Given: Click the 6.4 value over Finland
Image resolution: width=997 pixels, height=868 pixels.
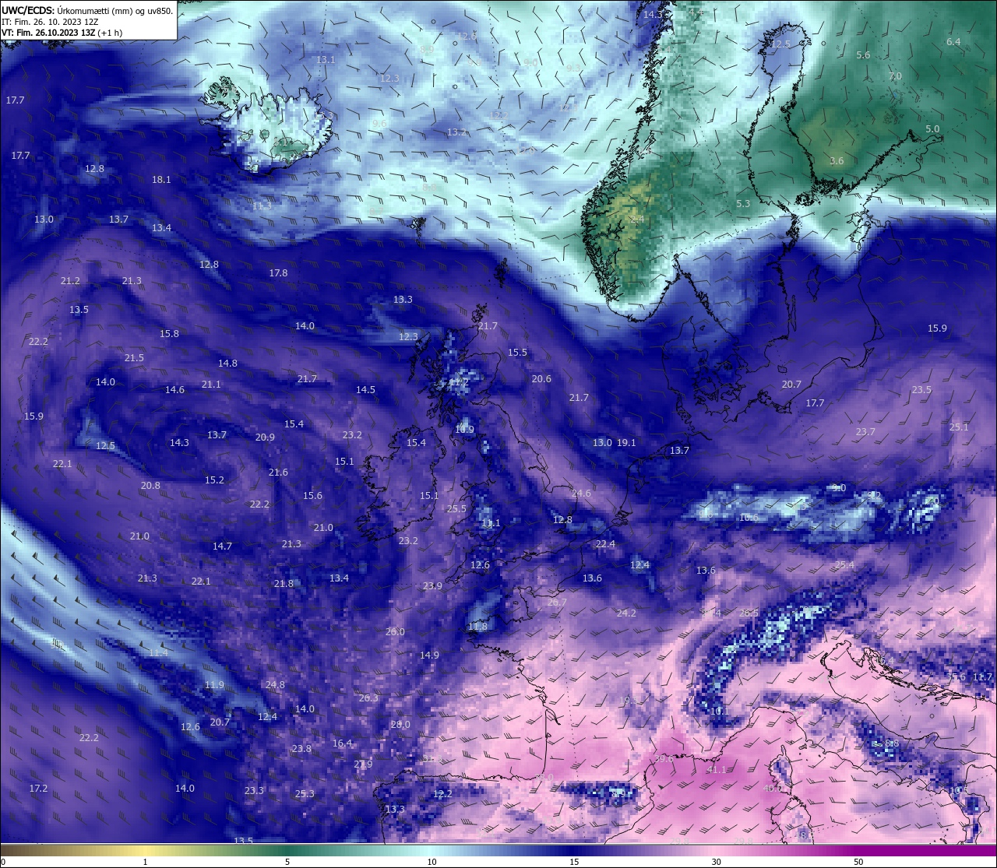Looking at the screenshot, I should click(953, 42).
